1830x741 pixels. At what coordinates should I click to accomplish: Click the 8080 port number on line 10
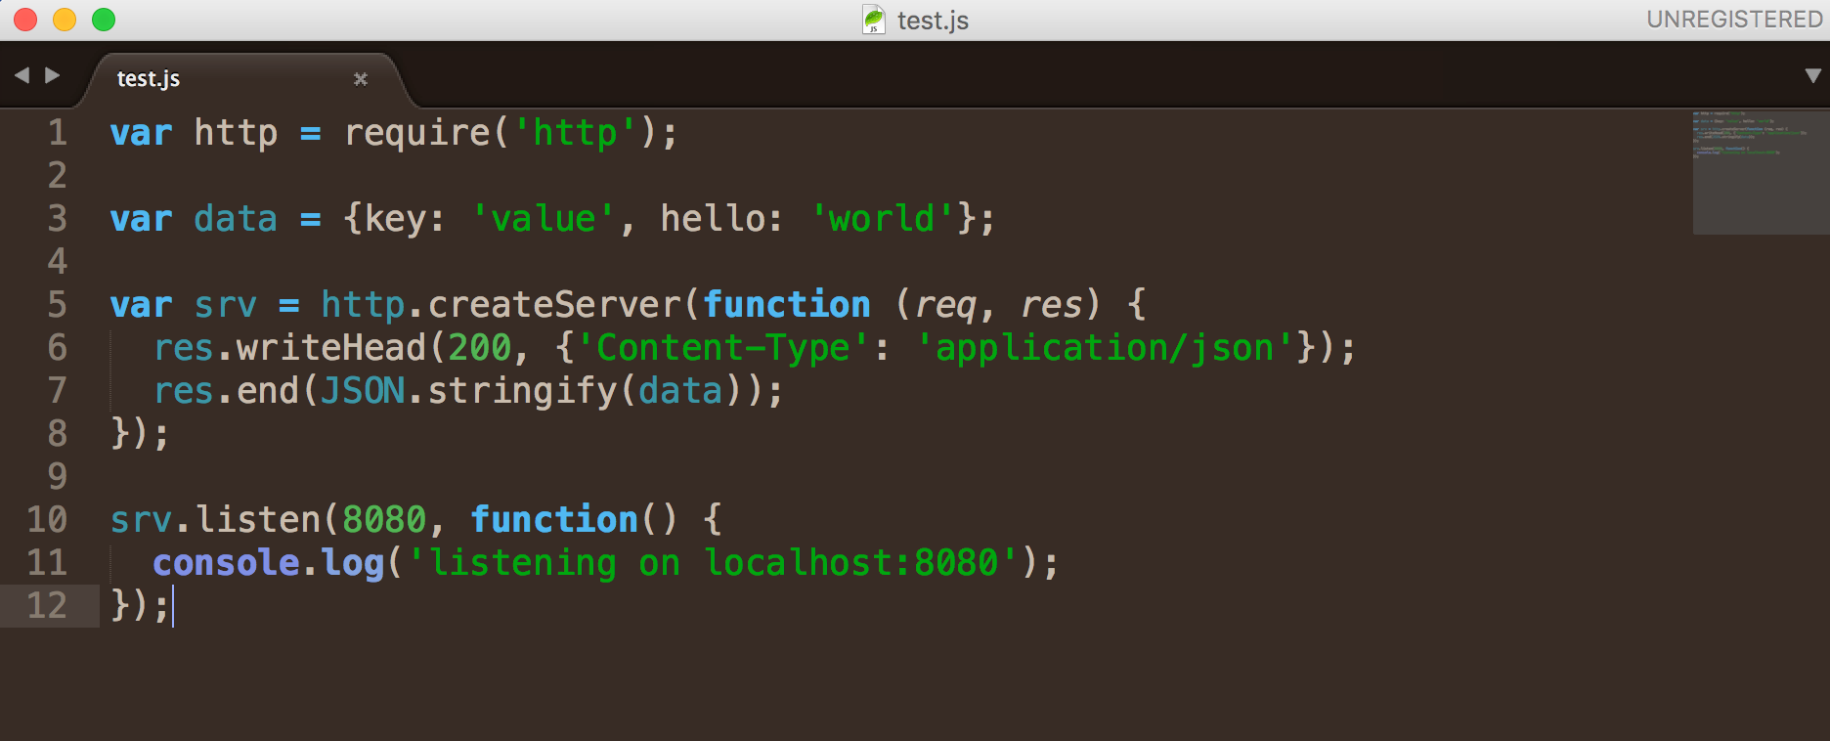point(384,520)
